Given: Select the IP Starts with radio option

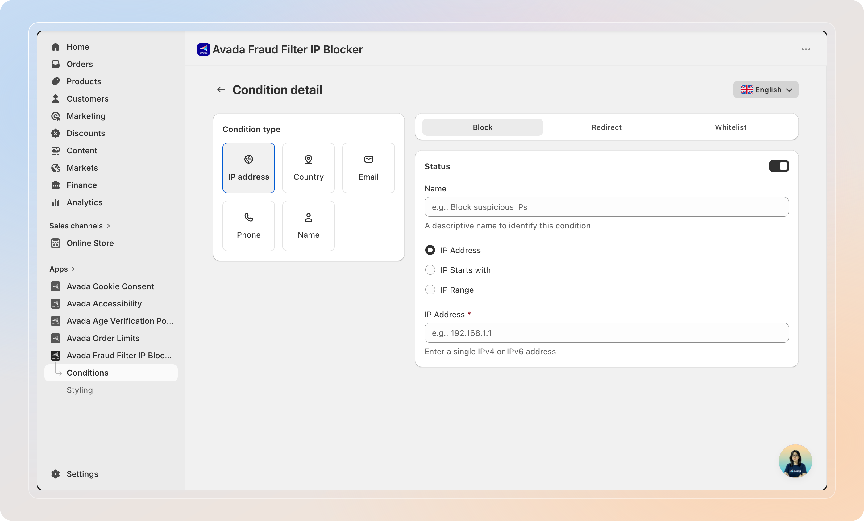Looking at the screenshot, I should click(x=430, y=270).
